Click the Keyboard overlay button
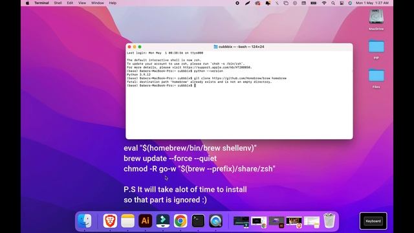The width and height of the screenshot is (414, 233). pyautogui.click(x=373, y=221)
